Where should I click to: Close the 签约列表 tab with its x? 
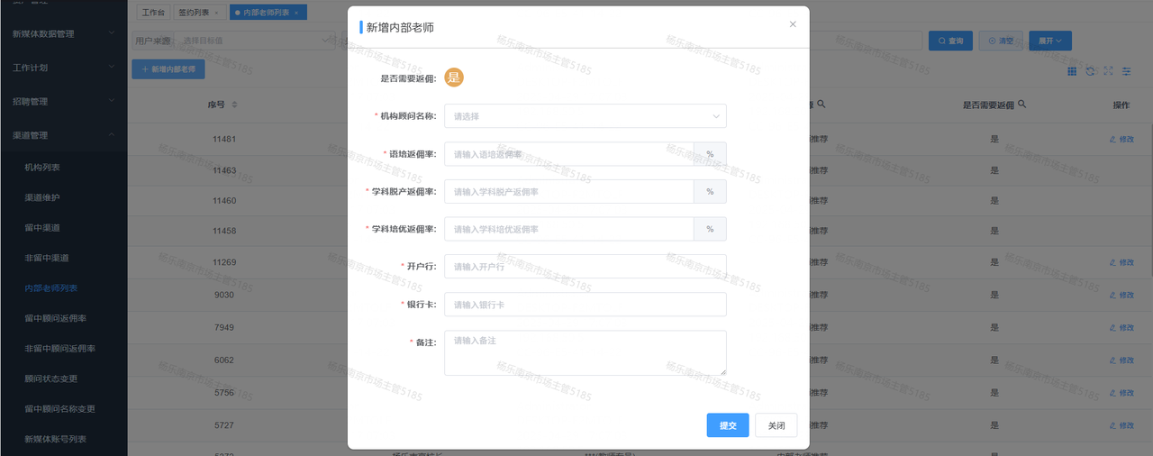(x=216, y=13)
